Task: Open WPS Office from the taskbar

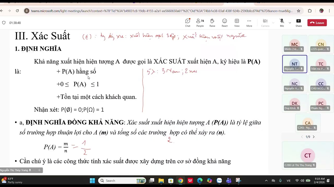Action: tap(190, 181)
